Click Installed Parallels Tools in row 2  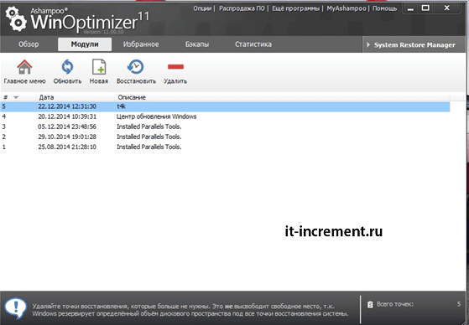[x=149, y=137]
